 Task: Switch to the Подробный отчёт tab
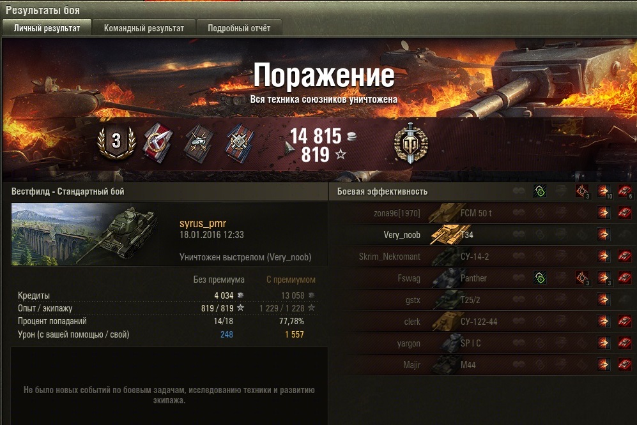coord(239,28)
